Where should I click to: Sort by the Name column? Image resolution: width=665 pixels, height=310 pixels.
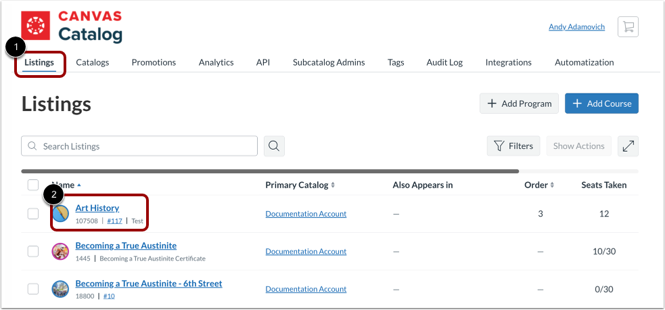66,185
